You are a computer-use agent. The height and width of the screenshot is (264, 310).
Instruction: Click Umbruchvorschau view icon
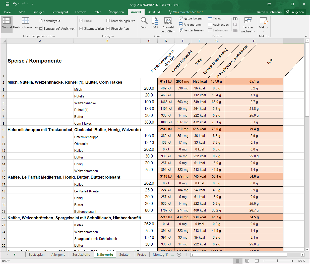pos(25,23)
